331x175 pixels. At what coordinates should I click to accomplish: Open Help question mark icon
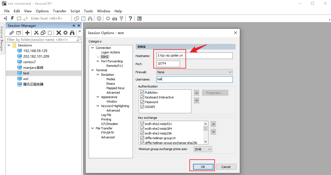130,18
